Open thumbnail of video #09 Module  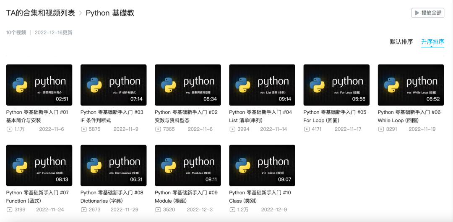(x=188, y=165)
